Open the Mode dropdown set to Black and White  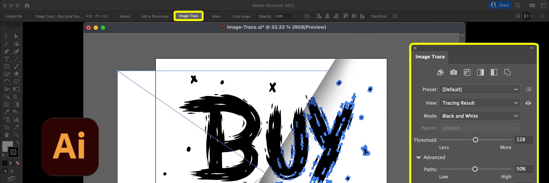click(x=480, y=116)
